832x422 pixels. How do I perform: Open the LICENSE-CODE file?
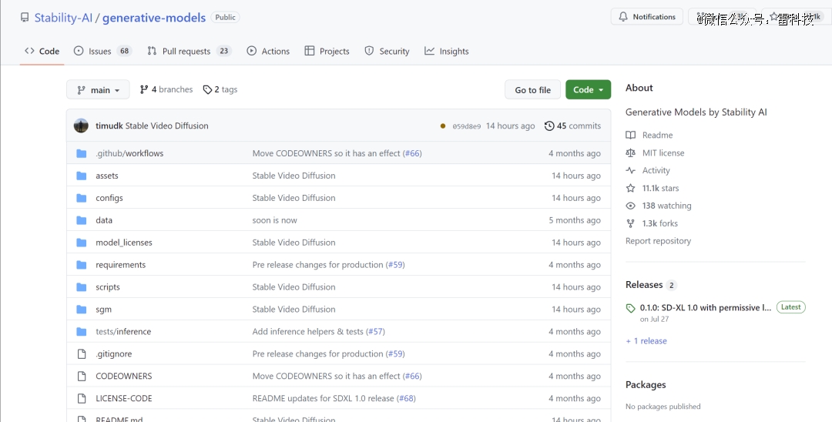click(x=123, y=398)
